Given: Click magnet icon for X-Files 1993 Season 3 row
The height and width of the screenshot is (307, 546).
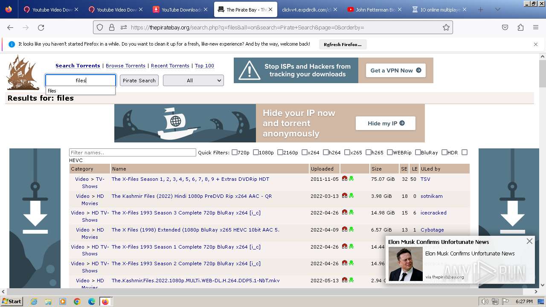Looking at the screenshot, I should tap(345, 212).
